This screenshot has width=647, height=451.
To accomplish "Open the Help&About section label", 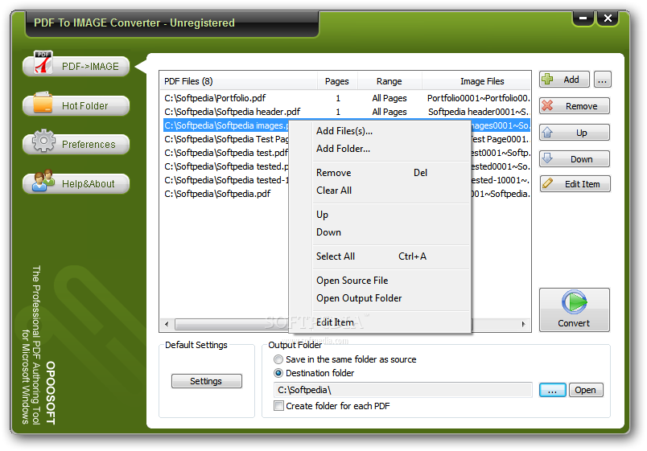I will click(89, 184).
